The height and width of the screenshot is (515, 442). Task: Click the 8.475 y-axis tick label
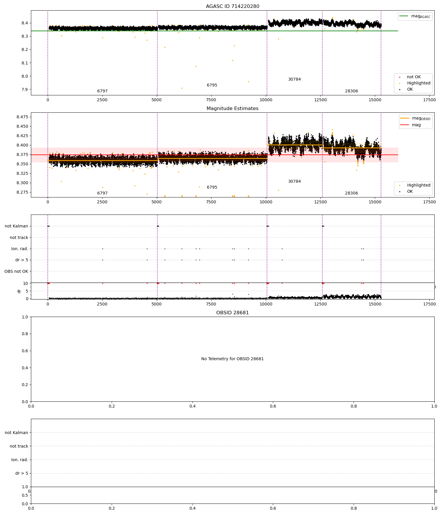coord(22,117)
